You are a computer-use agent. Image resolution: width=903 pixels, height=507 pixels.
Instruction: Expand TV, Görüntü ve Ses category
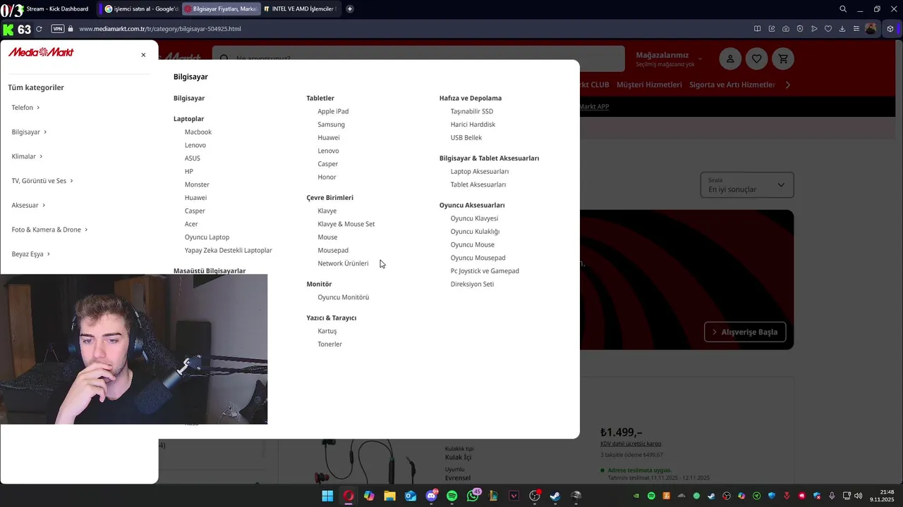tap(42, 181)
